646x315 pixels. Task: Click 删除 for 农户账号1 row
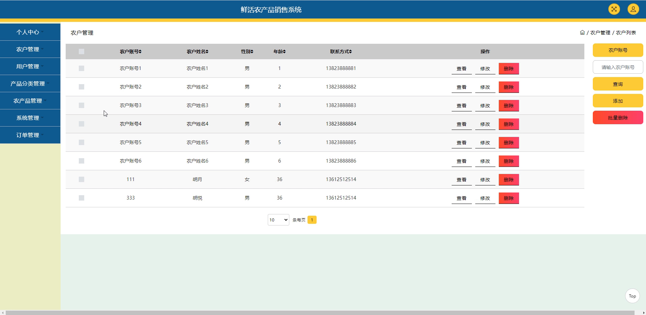509,69
